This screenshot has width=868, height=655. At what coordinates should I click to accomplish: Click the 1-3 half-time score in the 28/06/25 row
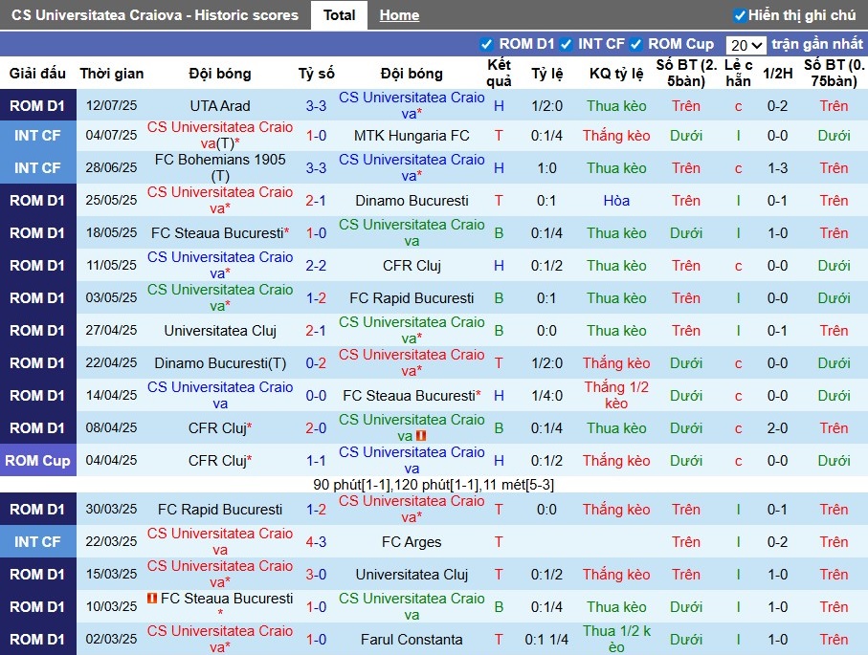point(777,167)
